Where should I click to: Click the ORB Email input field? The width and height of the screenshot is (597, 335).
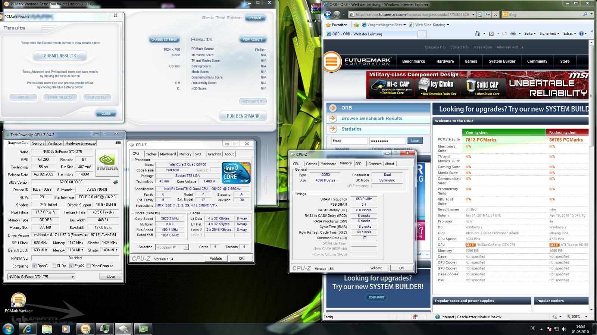[x=350, y=141]
